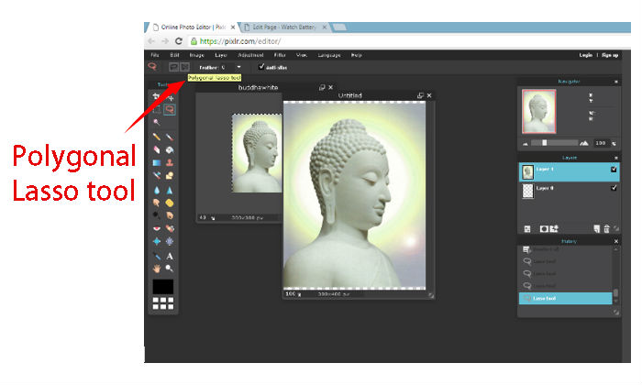Screen dimensions: 642x385
Task: Open the File menu
Action: point(155,55)
